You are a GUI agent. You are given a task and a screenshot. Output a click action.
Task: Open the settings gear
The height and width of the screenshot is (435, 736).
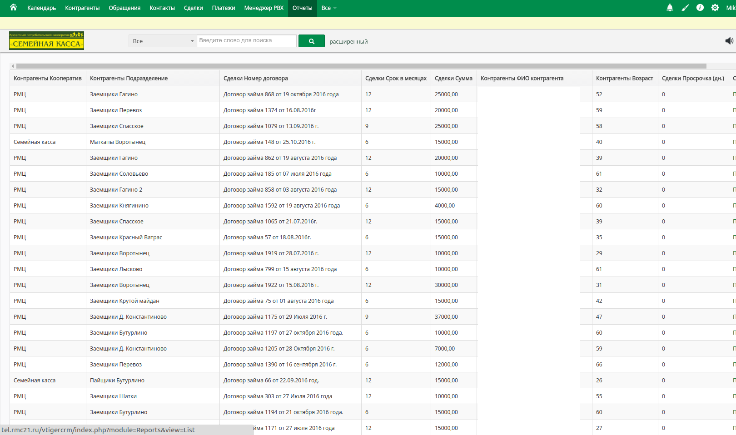(715, 8)
